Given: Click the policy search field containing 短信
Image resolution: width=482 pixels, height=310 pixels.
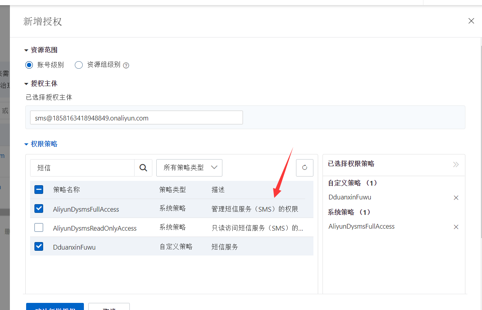Looking at the screenshot, I should click(x=82, y=168).
